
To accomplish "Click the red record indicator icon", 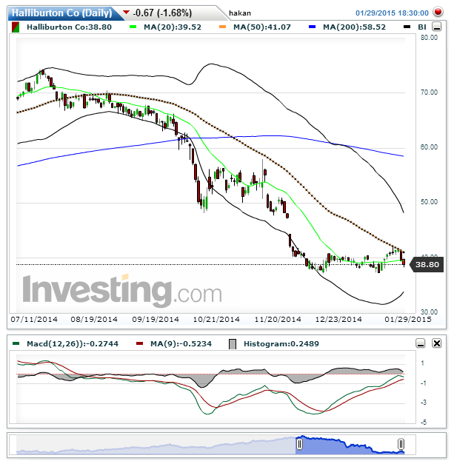I will [438, 12].
